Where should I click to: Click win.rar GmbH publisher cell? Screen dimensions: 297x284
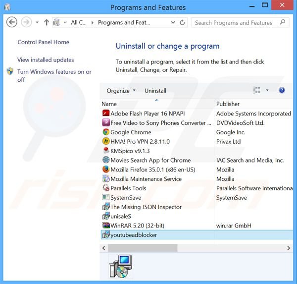coord(234,226)
